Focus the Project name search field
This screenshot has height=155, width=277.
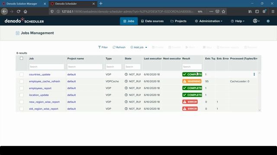(x=85, y=67)
